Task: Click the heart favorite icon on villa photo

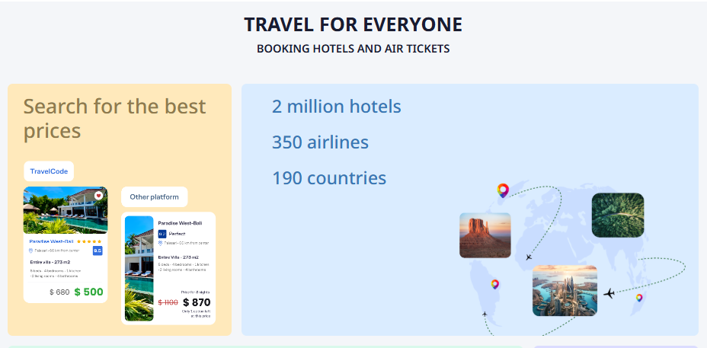Action: [98, 196]
